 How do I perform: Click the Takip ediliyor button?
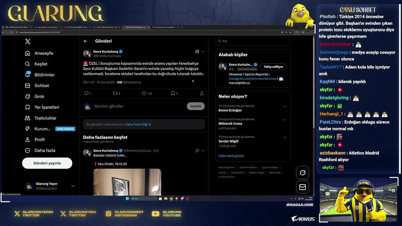pyautogui.click(x=273, y=67)
